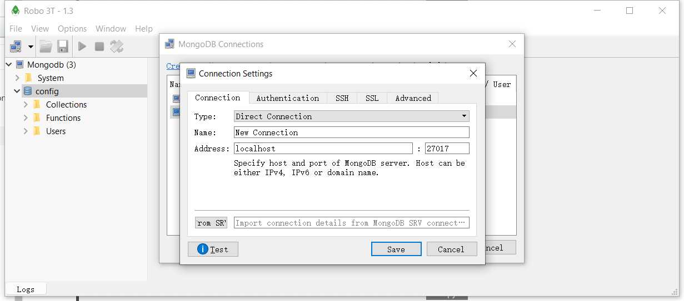Click the Robo 3T title bar icon
Image resolution: width=684 pixels, height=301 pixels.
point(16,11)
